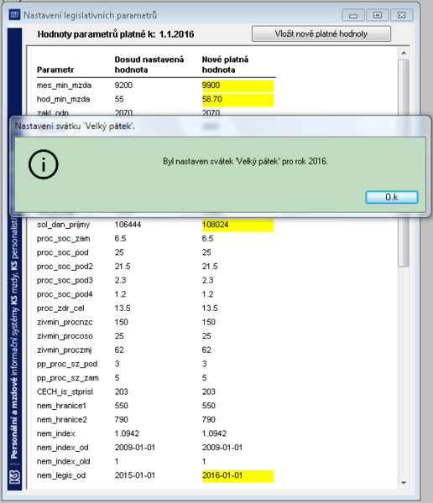Select the highlighted date 2016-01-01
This screenshot has height=503, width=433.
[x=237, y=475]
